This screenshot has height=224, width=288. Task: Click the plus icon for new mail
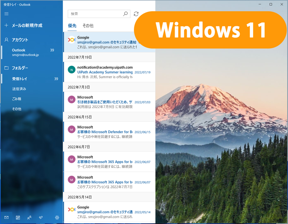click(x=6, y=25)
